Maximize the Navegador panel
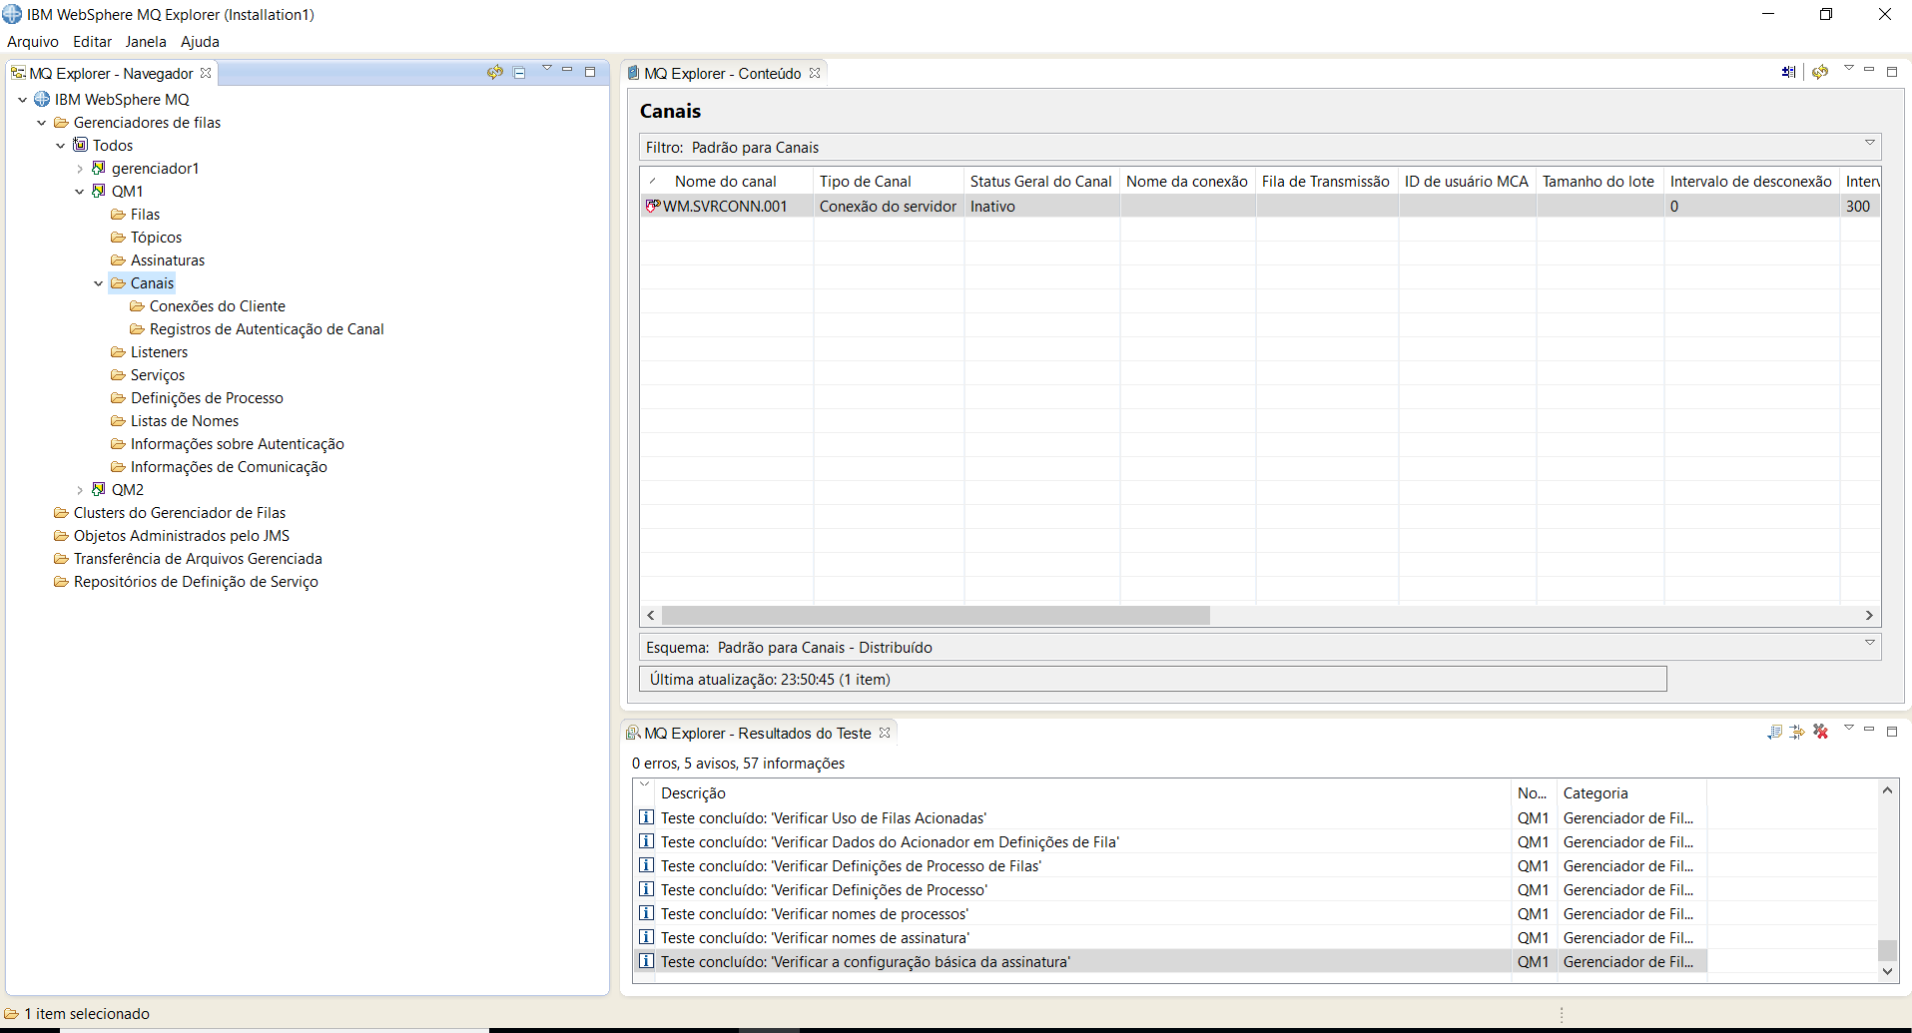The image size is (1912, 1033). click(590, 72)
